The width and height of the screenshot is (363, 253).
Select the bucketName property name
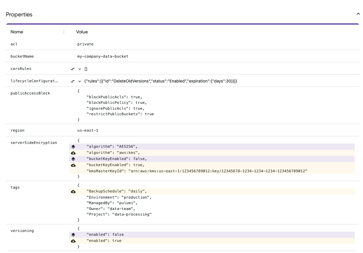pyautogui.click(x=22, y=56)
